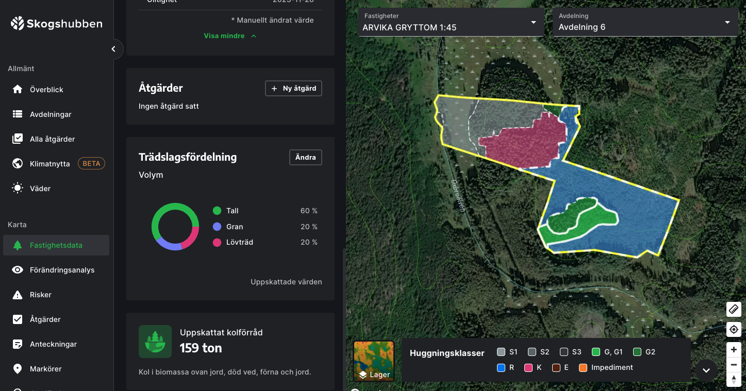Open Väder sun icon
The image size is (746, 391).
(x=18, y=189)
